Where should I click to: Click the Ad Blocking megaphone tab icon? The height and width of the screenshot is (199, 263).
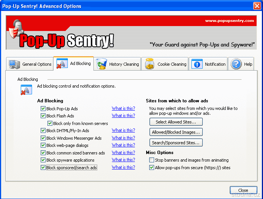(62, 63)
